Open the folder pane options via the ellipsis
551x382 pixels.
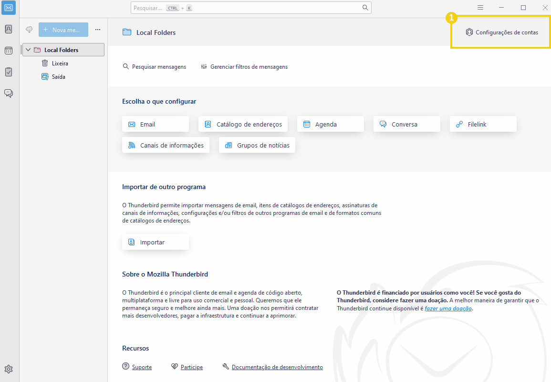coord(98,29)
